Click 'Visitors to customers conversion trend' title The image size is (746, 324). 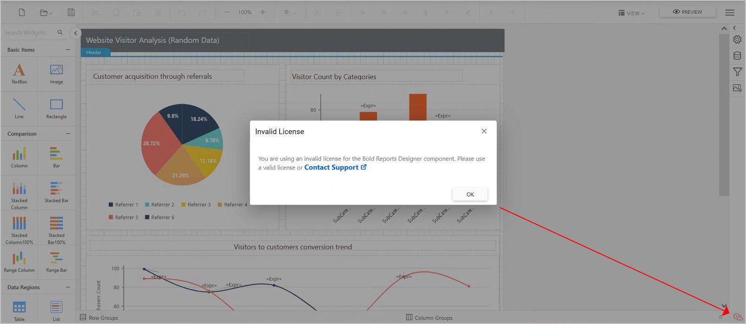[x=293, y=247]
